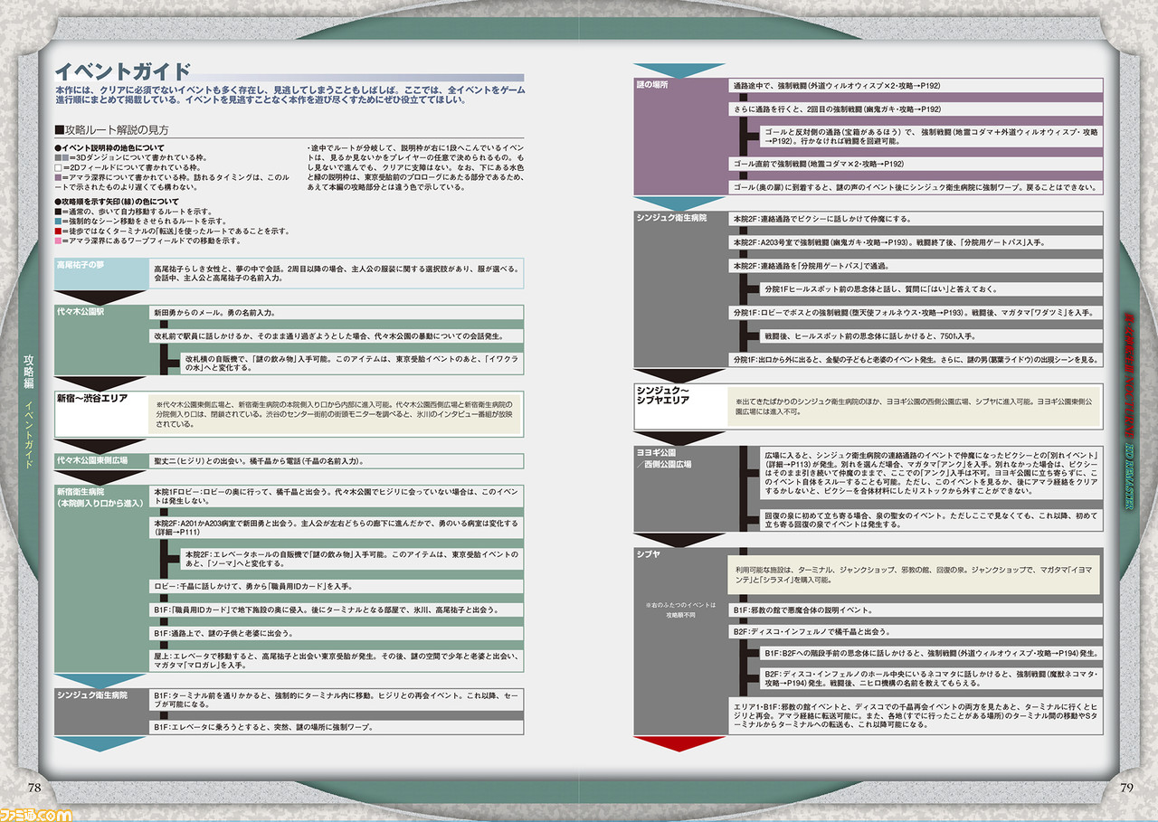Select the ロビー:千晶に話しかけて row

click(337, 586)
